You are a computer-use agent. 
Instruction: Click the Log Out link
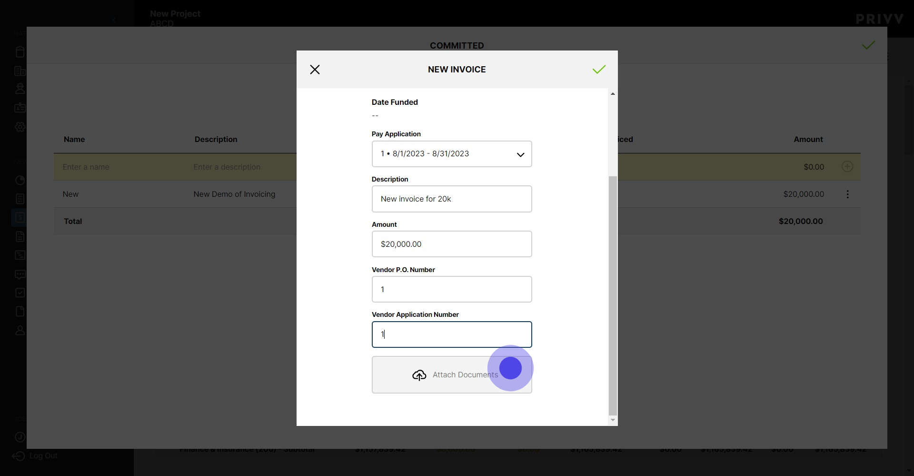tap(35, 456)
